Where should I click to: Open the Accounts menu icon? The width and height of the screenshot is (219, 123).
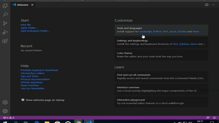point(5,102)
